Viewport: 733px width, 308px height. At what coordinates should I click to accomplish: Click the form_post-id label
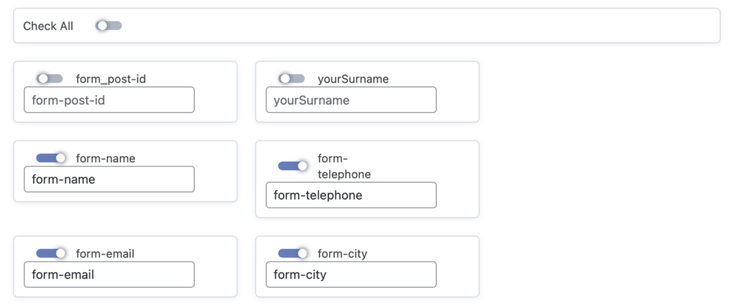(111, 79)
